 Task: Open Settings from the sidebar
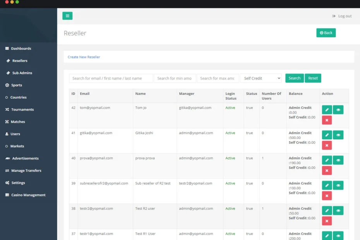(x=15, y=183)
